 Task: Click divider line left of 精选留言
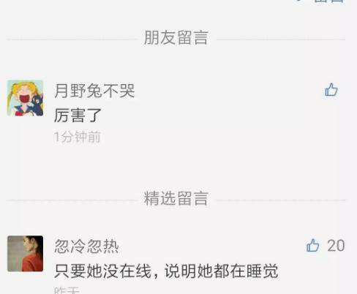[72, 200]
